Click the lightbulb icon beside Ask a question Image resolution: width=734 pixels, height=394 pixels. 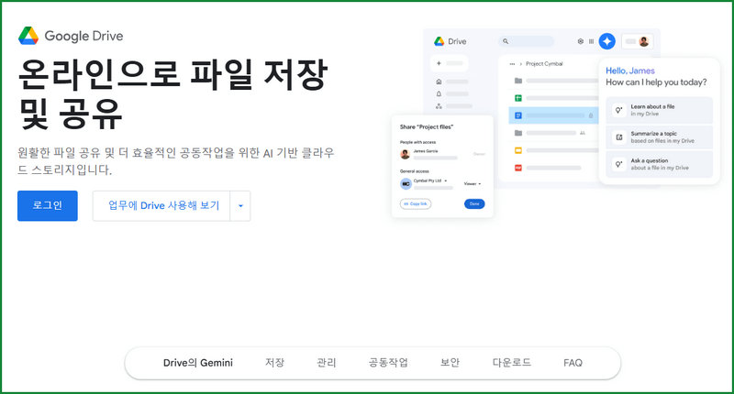coord(618,164)
